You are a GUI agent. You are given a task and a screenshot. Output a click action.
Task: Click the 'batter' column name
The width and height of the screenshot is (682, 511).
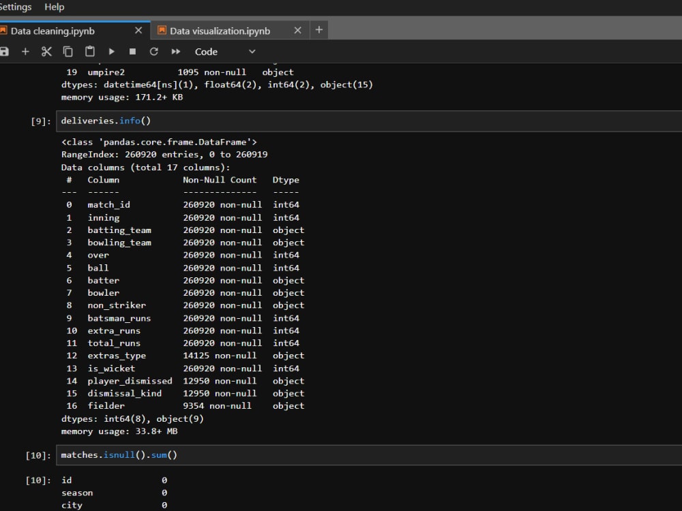coord(103,280)
